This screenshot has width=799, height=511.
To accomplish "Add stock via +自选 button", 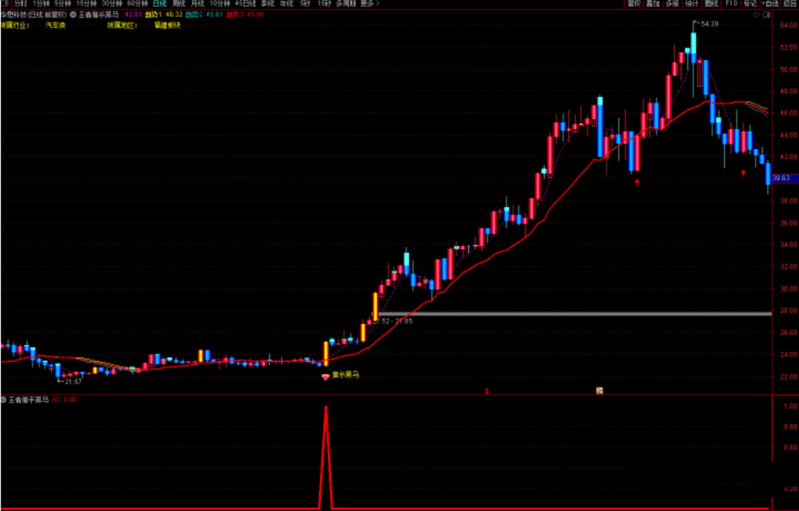I will 770,4.
